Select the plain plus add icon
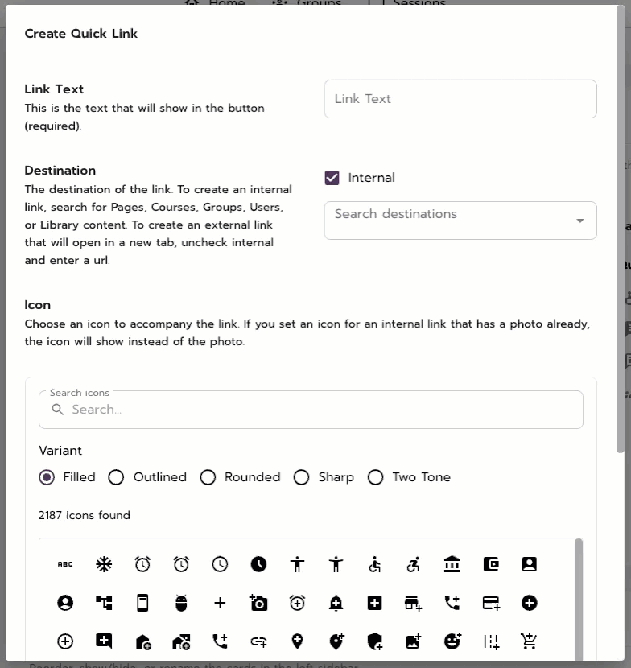The image size is (631, 668). click(x=220, y=603)
